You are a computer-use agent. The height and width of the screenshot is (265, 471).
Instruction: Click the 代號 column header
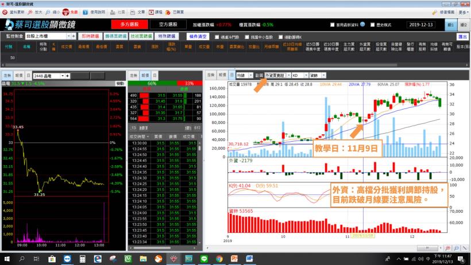point(9,46)
